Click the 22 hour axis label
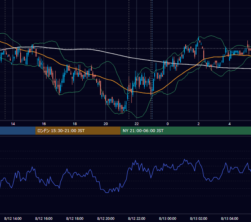Viewport: 251px width, 222px height. coord(137,124)
